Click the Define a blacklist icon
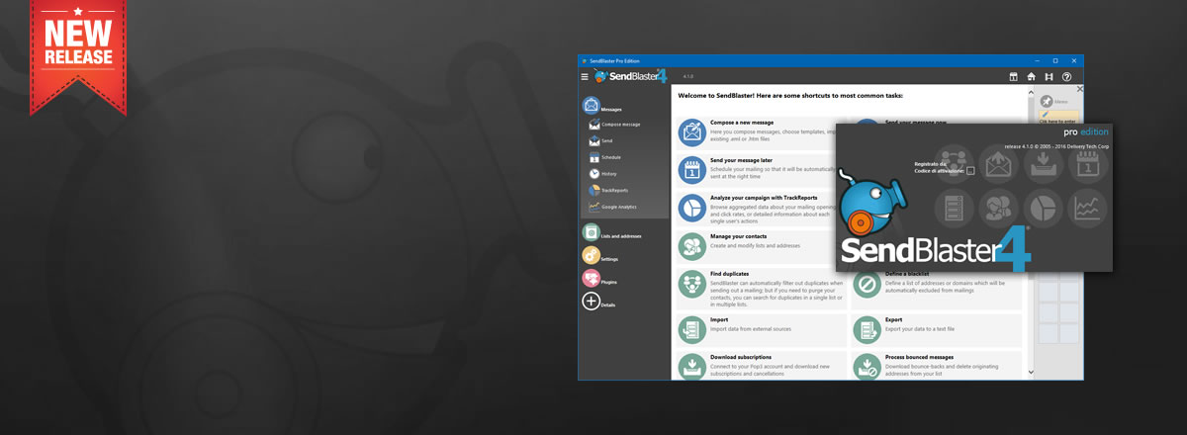The image size is (1187, 435). pyautogui.click(x=867, y=284)
